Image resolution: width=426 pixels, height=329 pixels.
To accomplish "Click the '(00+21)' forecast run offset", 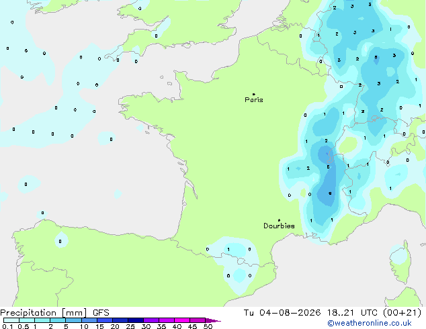I will (402, 313).
